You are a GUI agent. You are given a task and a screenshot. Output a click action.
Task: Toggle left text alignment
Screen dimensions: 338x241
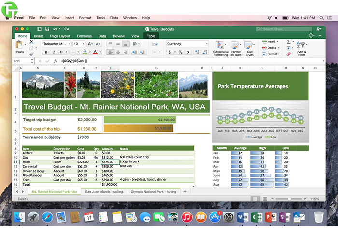[x=110, y=52]
